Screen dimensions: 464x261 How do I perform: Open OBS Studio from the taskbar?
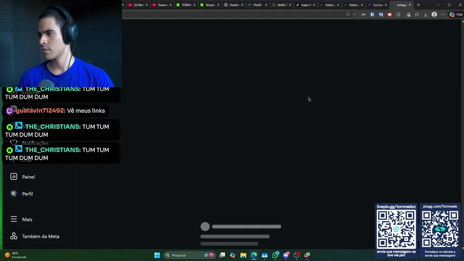coord(297,255)
